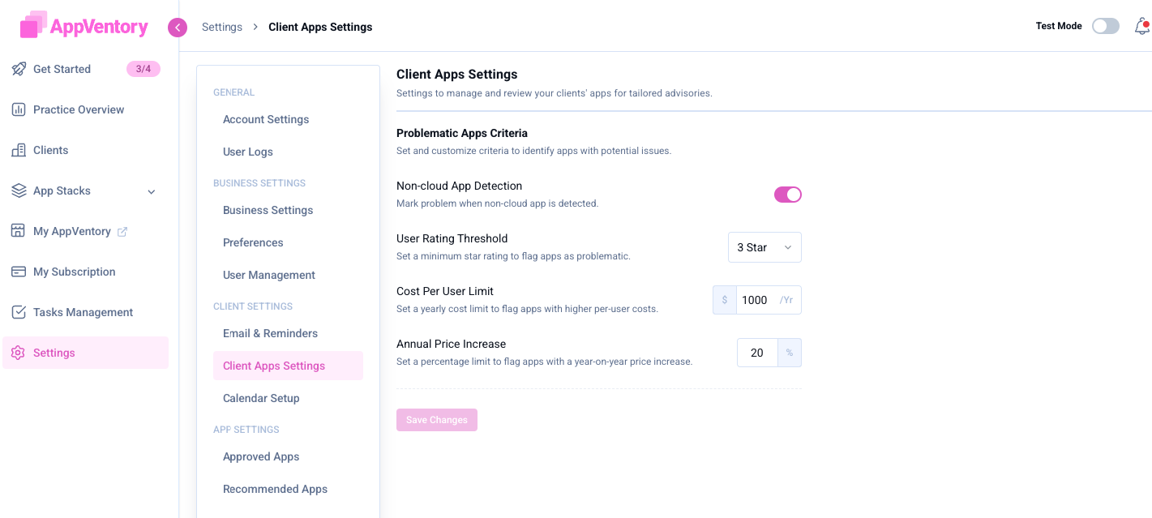Click the external link icon beside My AppVentory
The image size is (1152, 518).
tap(122, 232)
